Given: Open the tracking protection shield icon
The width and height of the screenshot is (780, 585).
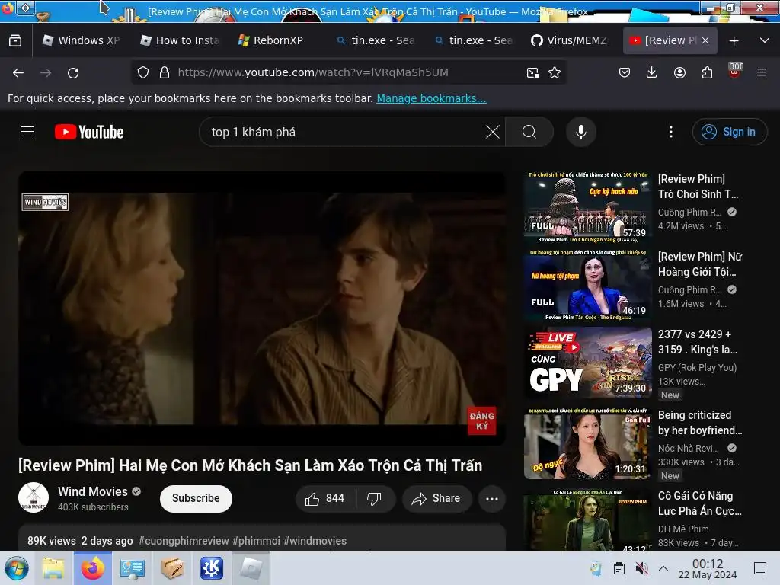Looking at the screenshot, I should click(143, 72).
